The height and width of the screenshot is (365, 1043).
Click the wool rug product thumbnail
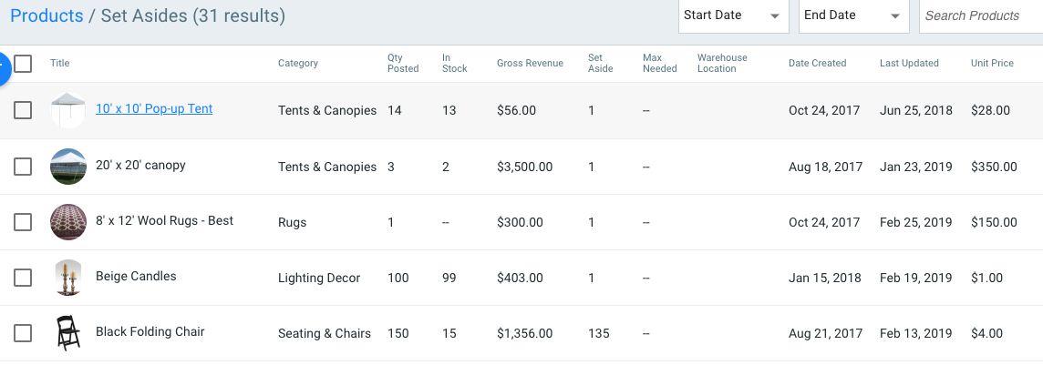pos(68,222)
